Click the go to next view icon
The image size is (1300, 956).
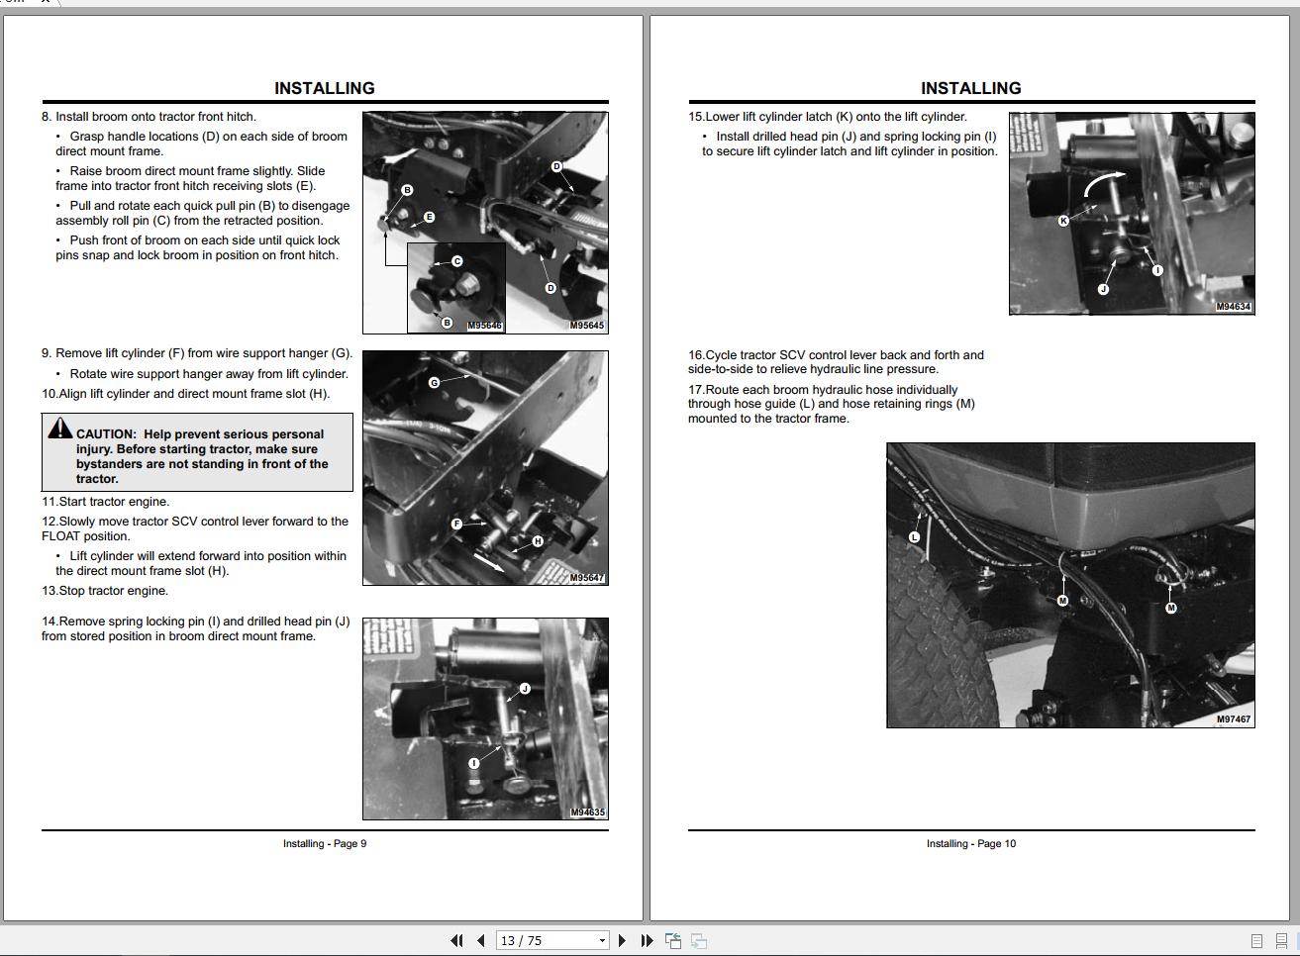click(x=699, y=940)
